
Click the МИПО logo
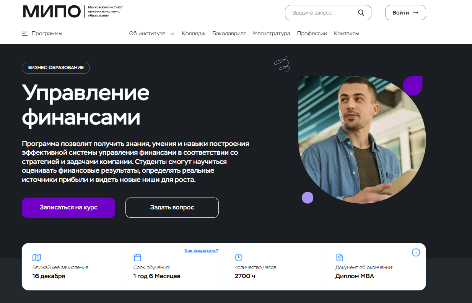click(x=73, y=11)
